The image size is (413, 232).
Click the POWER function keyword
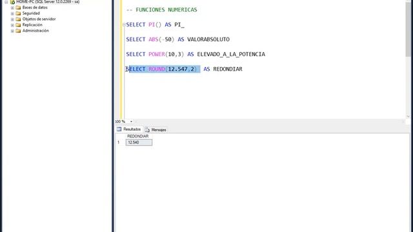pyautogui.click(x=157, y=54)
